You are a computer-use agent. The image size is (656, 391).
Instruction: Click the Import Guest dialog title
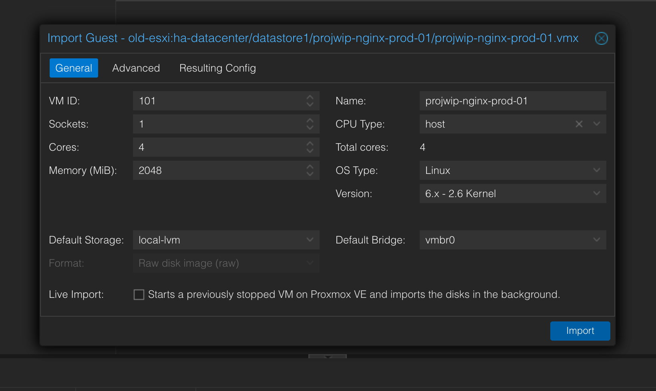[313, 38]
